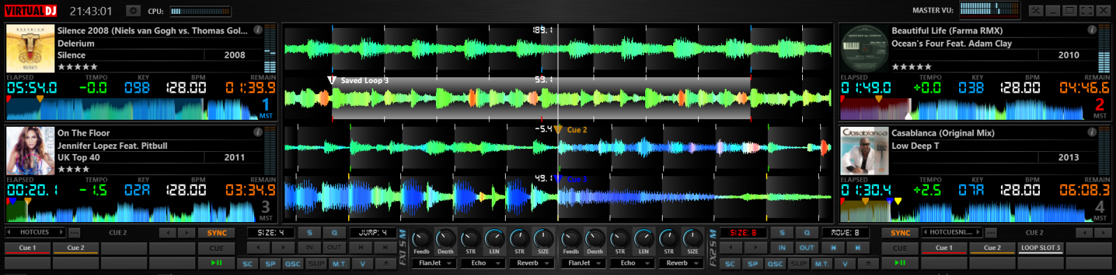Image resolution: width=1116 pixels, height=275 pixels.
Task: Open left HOTCUES pad page selector
Action: 35,233
